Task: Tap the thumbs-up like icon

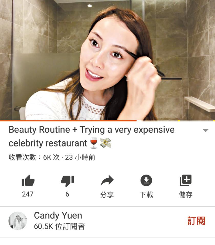Action: click(x=28, y=181)
